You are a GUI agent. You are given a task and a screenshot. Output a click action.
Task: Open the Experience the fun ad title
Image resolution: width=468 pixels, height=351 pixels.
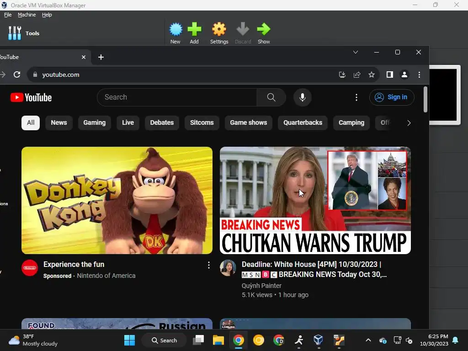click(74, 265)
